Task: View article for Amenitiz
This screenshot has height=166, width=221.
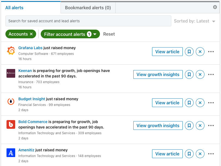Action: pos(167,154)
